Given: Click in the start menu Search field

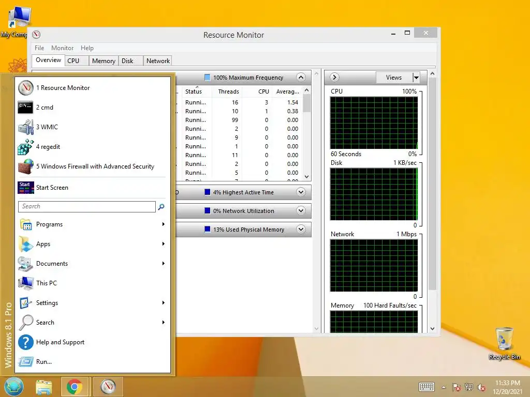Looking at the screenshot, I should (x=87, y=207).
